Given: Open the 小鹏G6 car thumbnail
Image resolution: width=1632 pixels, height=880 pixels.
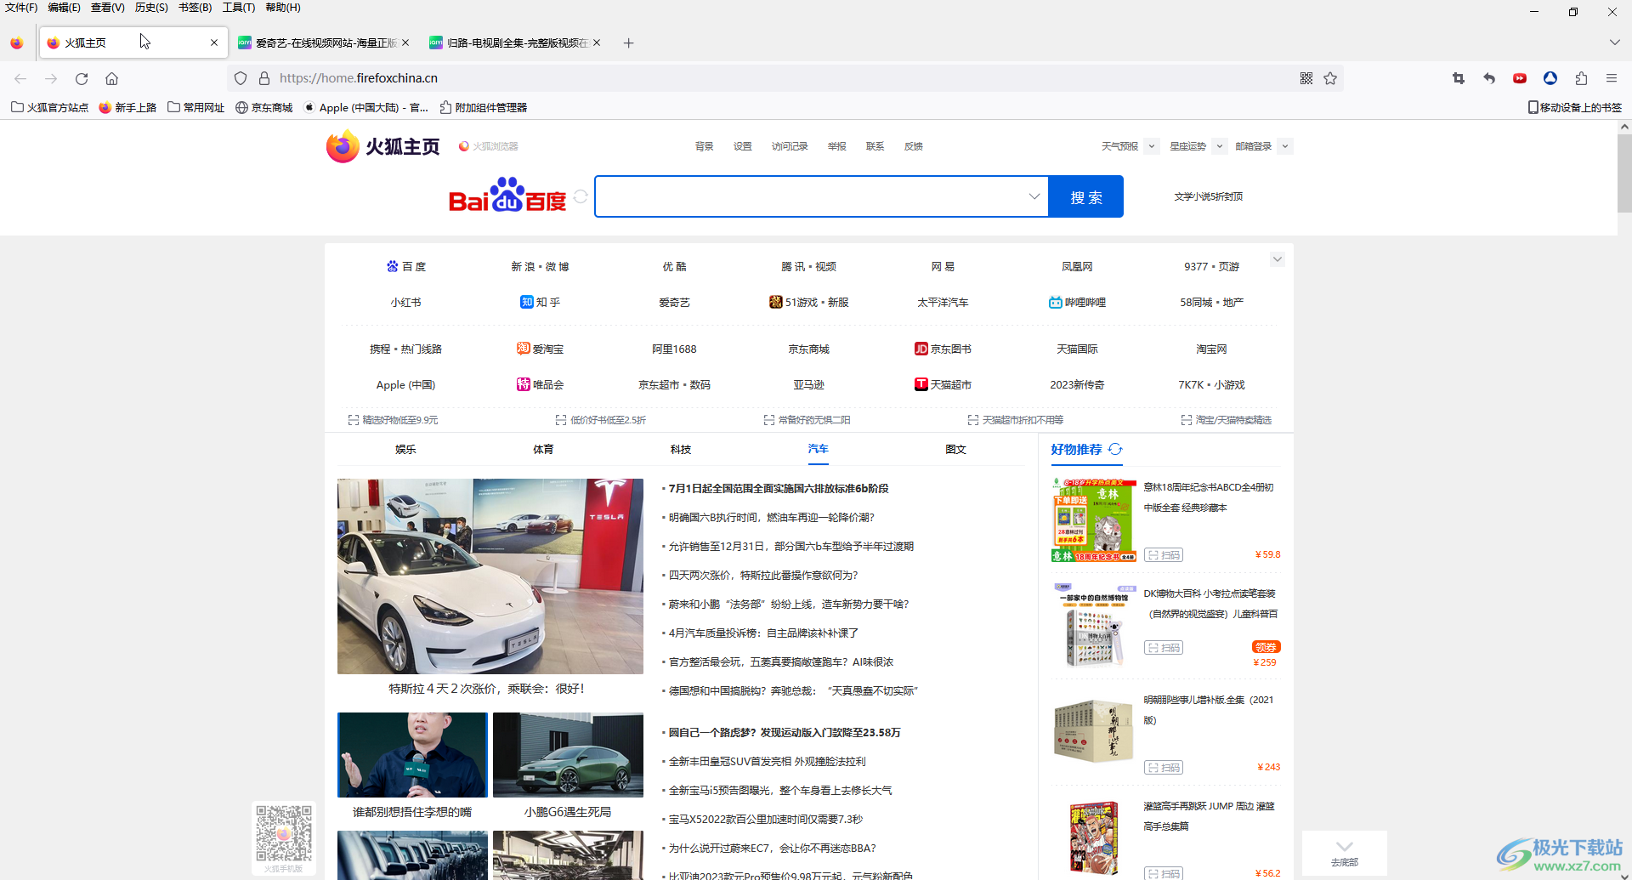Looking at the screenshot, I should pyautogui.click(x=568, y=755).
